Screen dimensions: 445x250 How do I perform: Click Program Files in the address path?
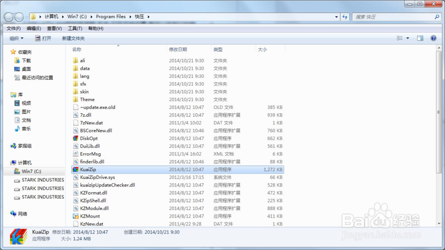111,17
